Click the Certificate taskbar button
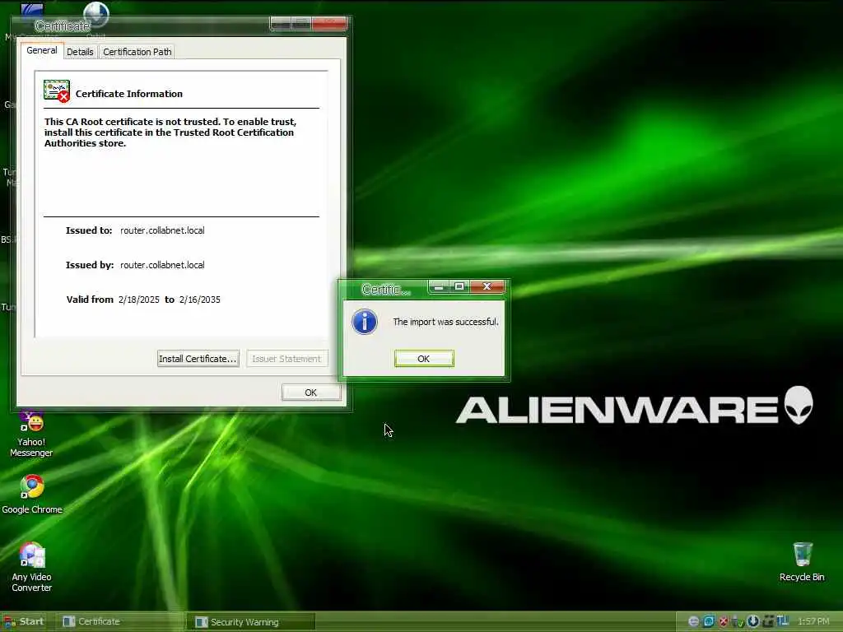Viewport: 843px width, 632px height. coord(120,621)
